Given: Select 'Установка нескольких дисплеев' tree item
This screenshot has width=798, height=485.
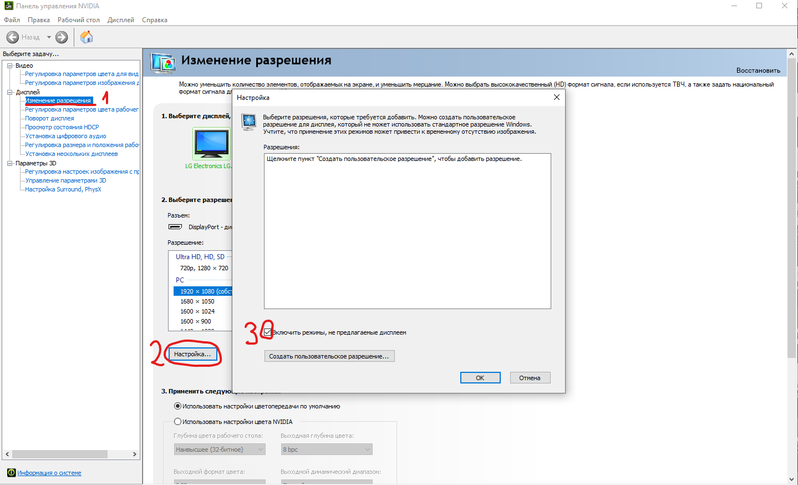Looking at the screenshot, I should click(x=72, y=154).
